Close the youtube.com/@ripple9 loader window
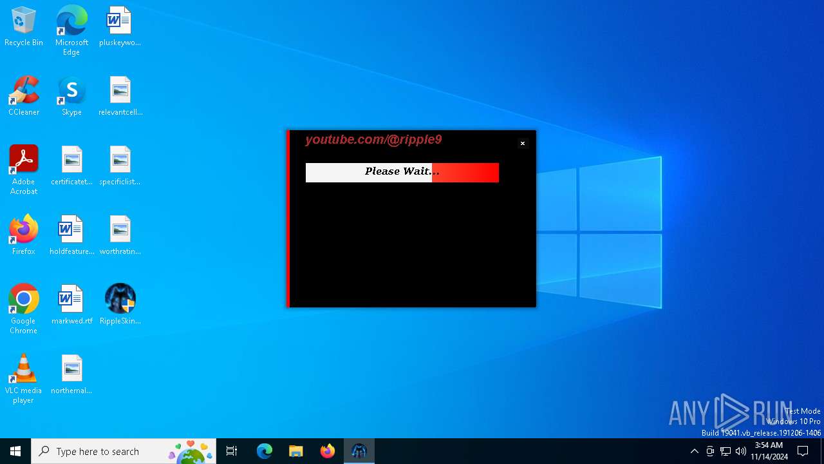The width and height of the screenshot is (824, 464). coord(523,143)
